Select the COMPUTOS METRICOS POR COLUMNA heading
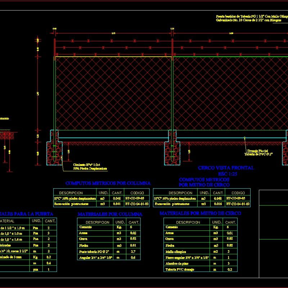 (107, 182)
